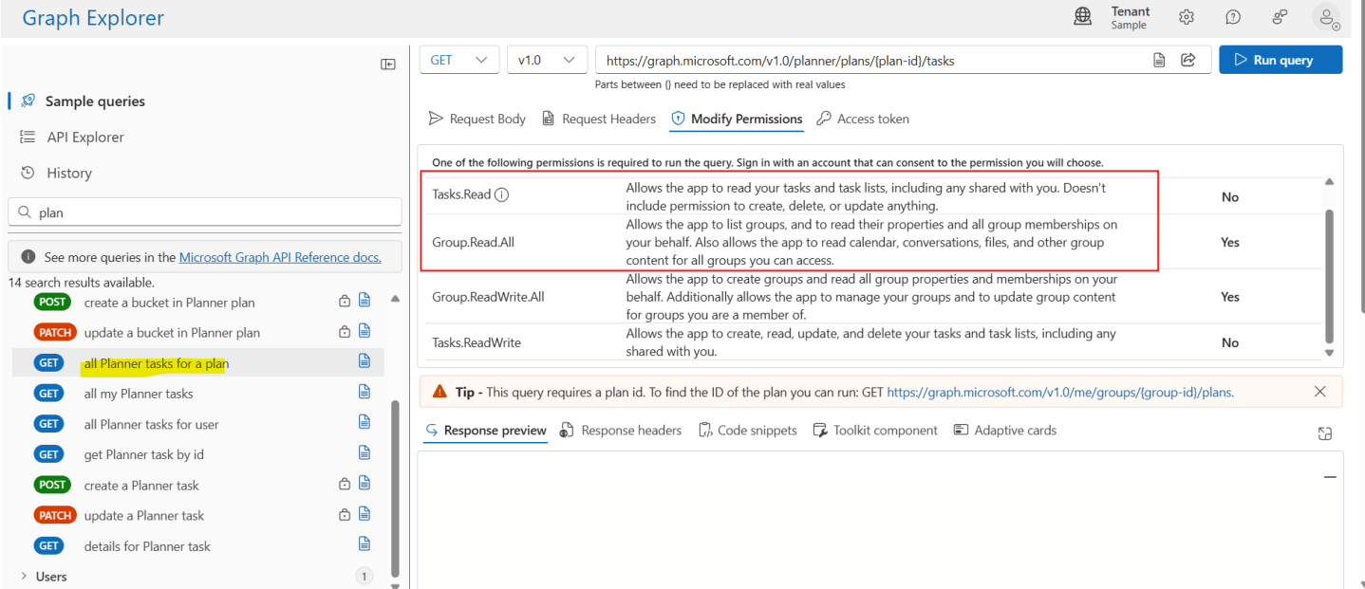
Task: Open docs icon for update a bucket query
Action: (365, 331)
